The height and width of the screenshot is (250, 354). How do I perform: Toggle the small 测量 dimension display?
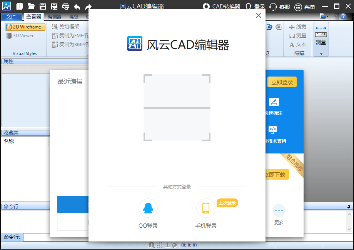pyautogui.click(x=297, y=36)
